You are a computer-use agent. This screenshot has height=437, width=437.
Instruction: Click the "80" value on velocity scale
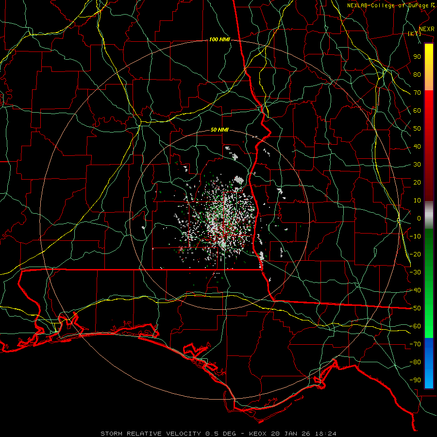[417, 74]
